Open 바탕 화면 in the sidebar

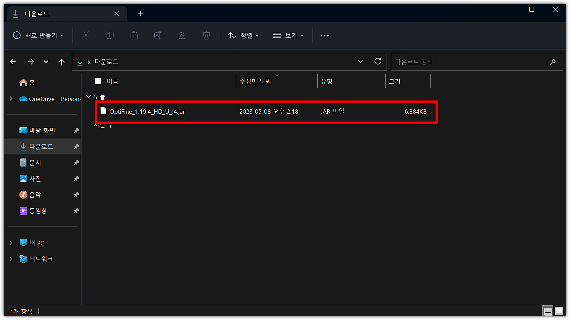pos(37,130)
